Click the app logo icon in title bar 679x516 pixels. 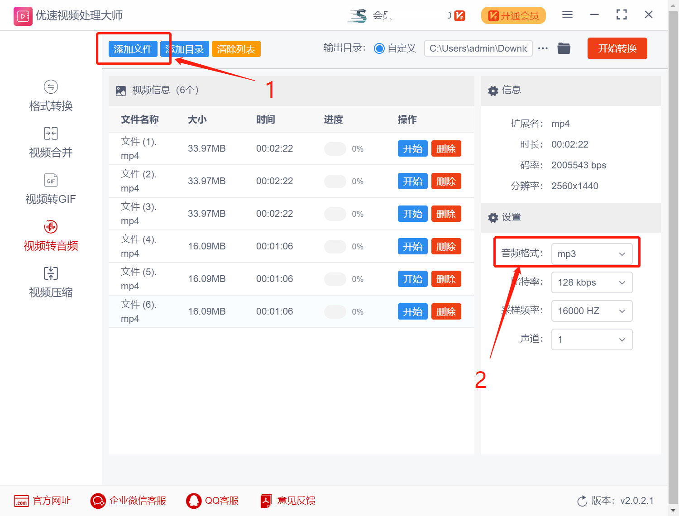[x=23, y=16]
